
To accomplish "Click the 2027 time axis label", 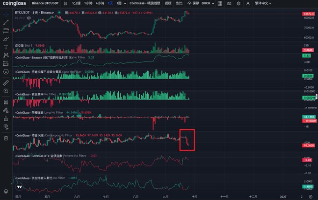I will pyautogui.click(x=283, y=197).
